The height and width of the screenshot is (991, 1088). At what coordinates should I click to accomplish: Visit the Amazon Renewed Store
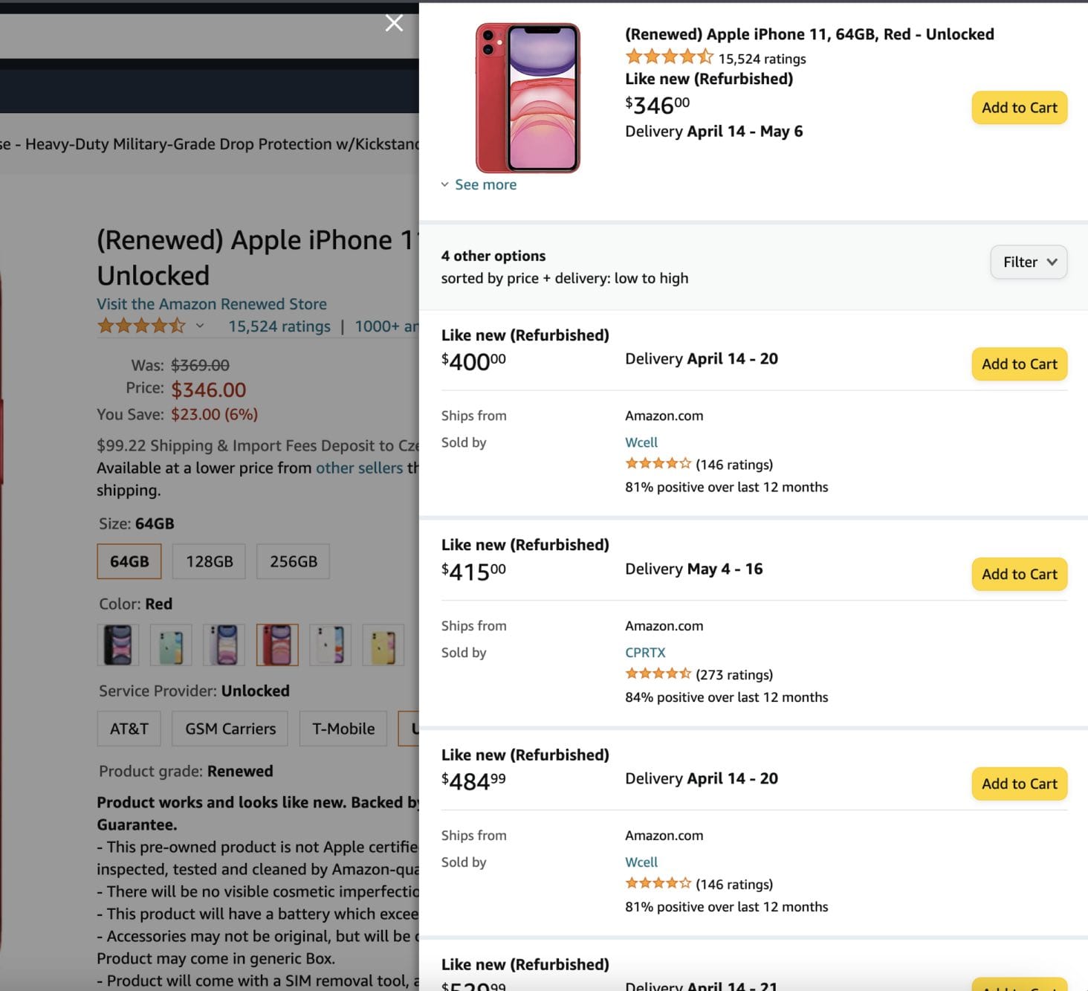coord(211,303)
